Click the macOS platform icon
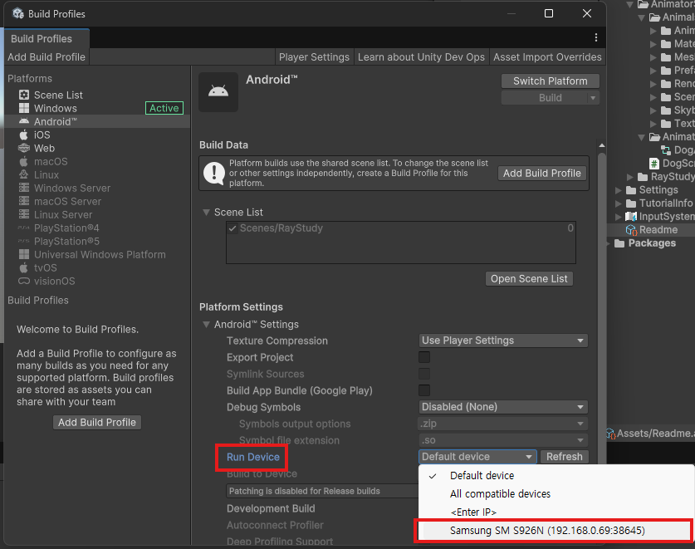Screen dimensions: 695x549 click(x=24, y=161)
